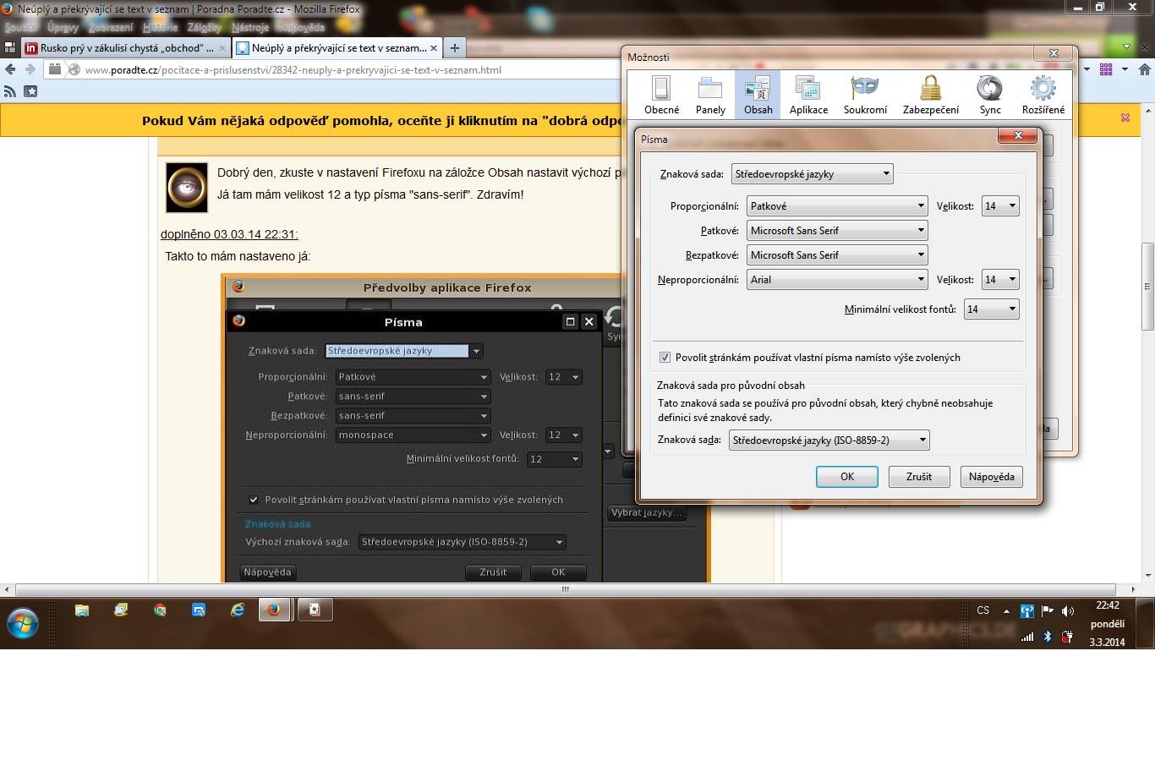Open the Bezpatkové font dropdown

[837, 255]
